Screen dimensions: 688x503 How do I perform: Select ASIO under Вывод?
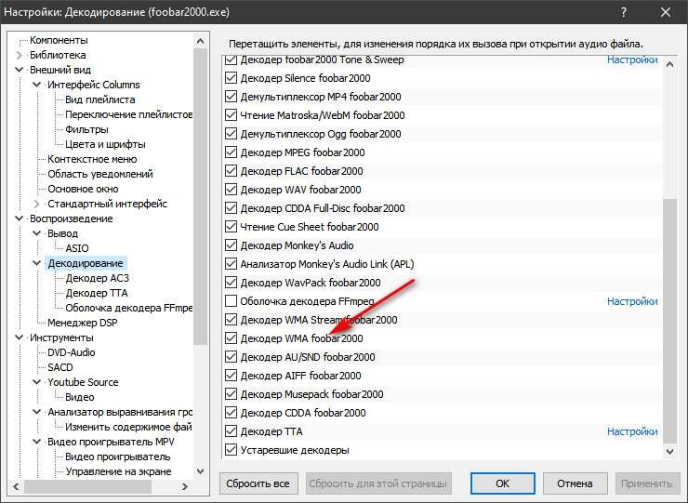coord(77,248)
